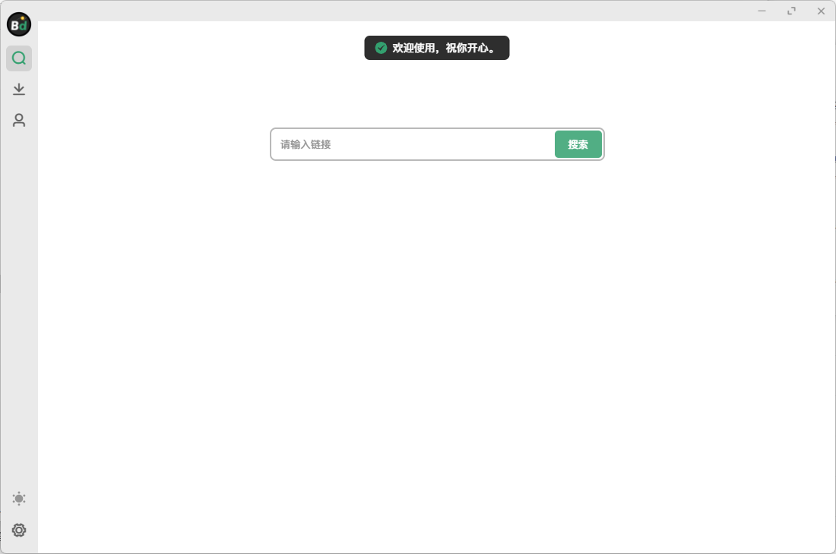The width and height of the screenshot is (836, 554).
Task: Open settings via the gear icon
Action: [x=19, y=530]
